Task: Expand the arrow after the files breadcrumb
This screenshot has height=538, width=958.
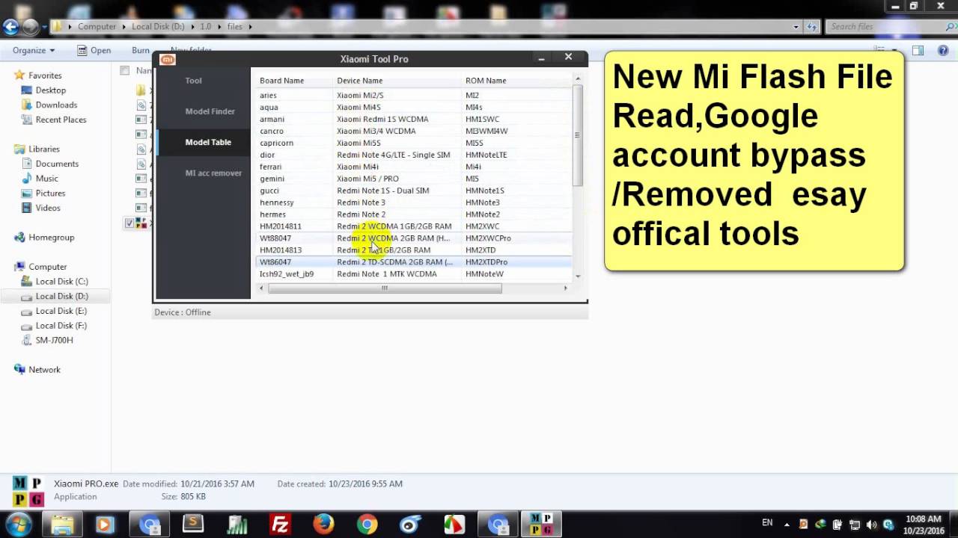Action: (250, 27)
